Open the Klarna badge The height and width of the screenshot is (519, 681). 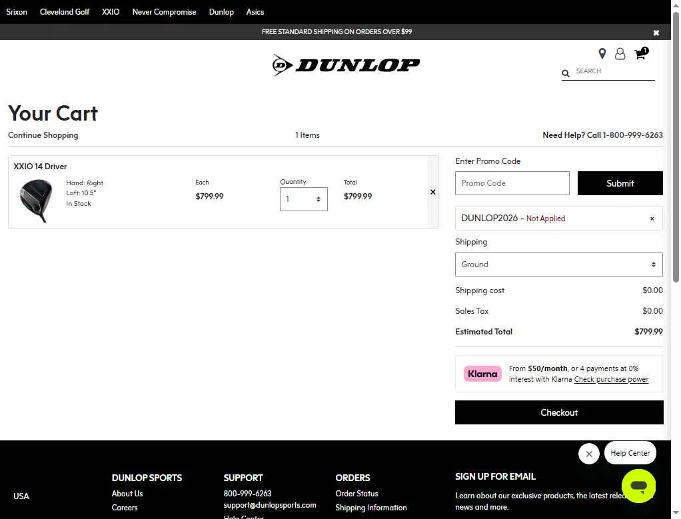click(x=482, y=374)
